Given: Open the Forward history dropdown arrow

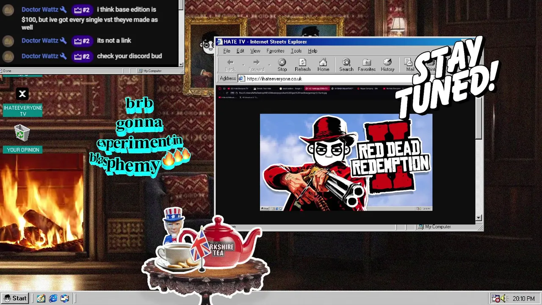Looking at the screenshot, I should [x=269, y=65].
